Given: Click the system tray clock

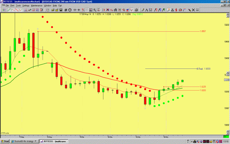Looking at the screenshot, I should [226, 141].
